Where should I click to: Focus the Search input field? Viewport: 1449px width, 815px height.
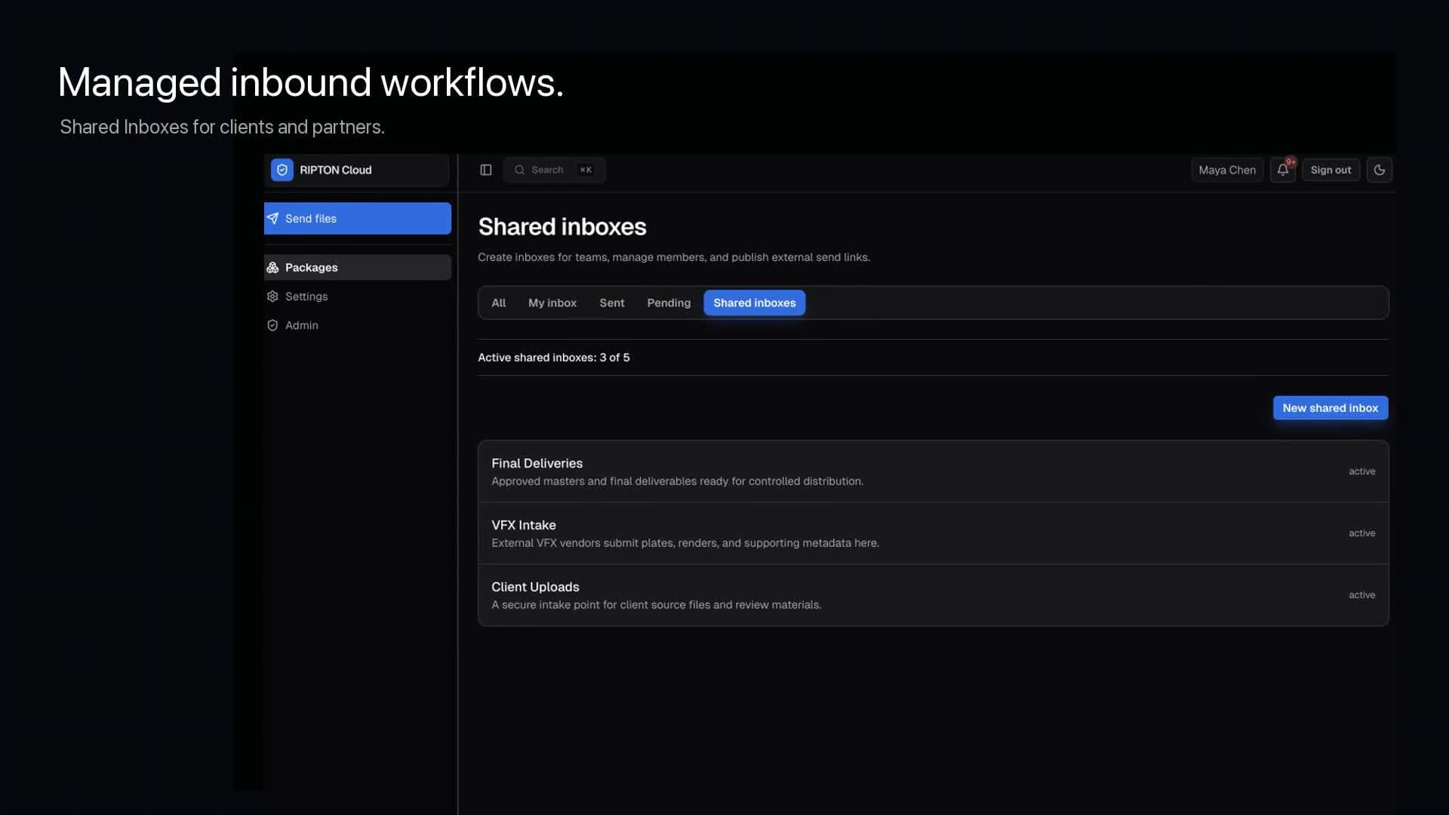tap(555, 170)
